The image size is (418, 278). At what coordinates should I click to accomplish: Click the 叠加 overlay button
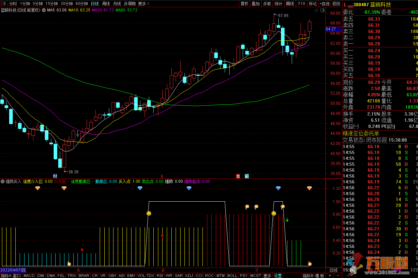[255, 4]
